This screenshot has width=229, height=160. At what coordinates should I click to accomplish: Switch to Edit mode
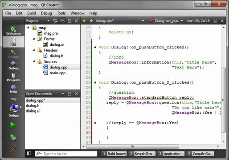pyautogui.click(x=13, y=42)
